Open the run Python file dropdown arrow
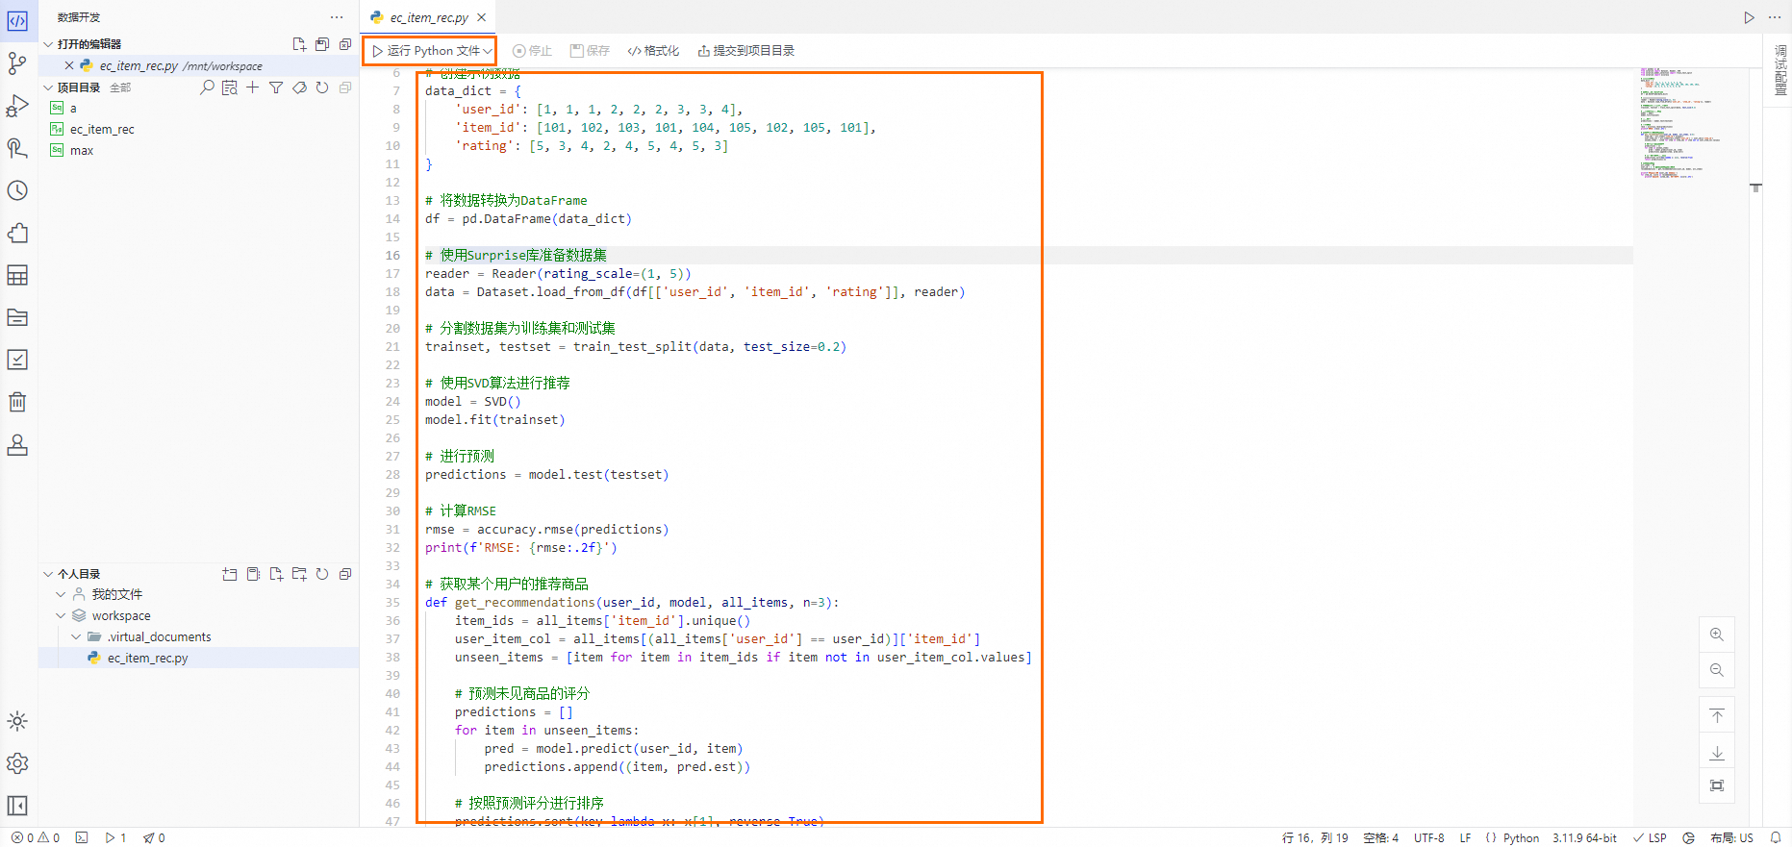The image size is (1792, 847). click(488, 51)
